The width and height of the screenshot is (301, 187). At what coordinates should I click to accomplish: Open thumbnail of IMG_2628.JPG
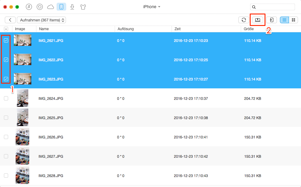coord(23,175)
